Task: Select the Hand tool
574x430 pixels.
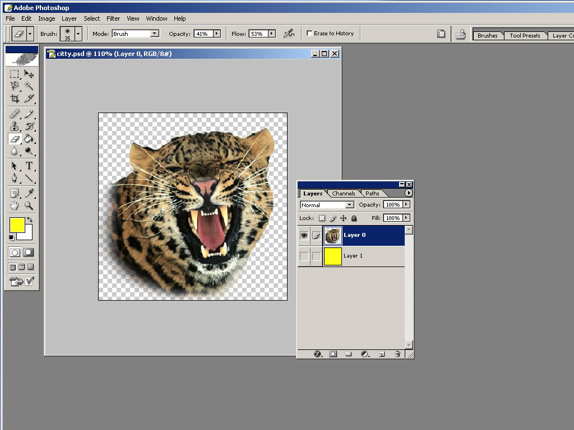Action: tap(15, 205)
